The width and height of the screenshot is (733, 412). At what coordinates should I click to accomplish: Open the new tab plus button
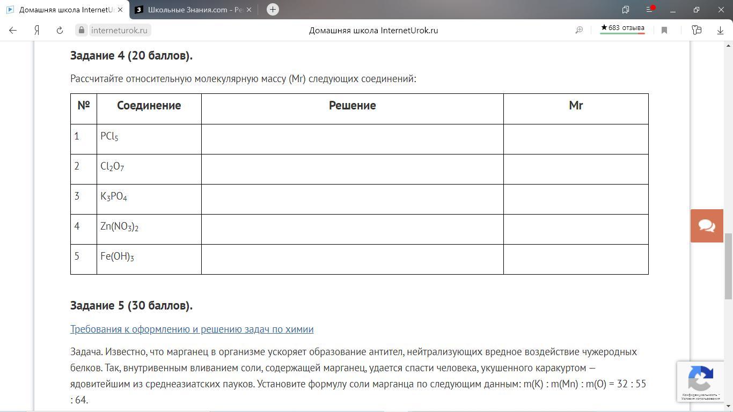tap(273, 10)
